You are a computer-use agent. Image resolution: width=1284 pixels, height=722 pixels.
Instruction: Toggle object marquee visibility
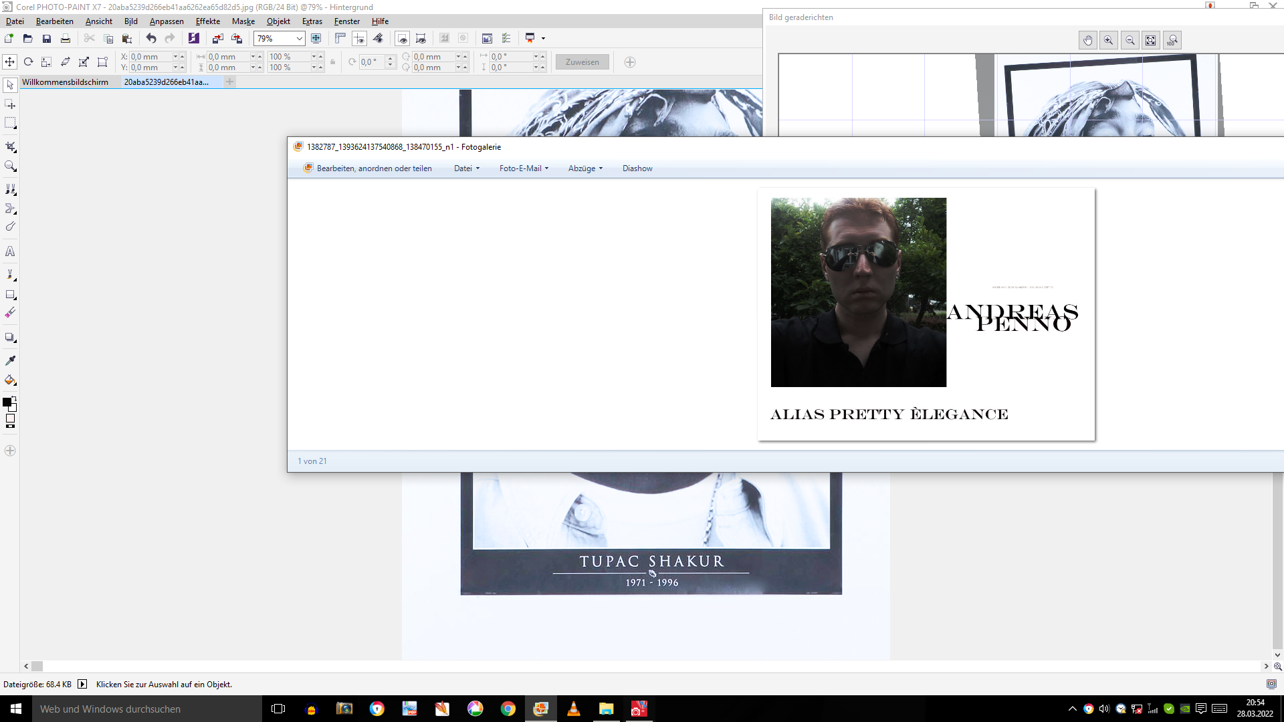click(x=421, y=39)
